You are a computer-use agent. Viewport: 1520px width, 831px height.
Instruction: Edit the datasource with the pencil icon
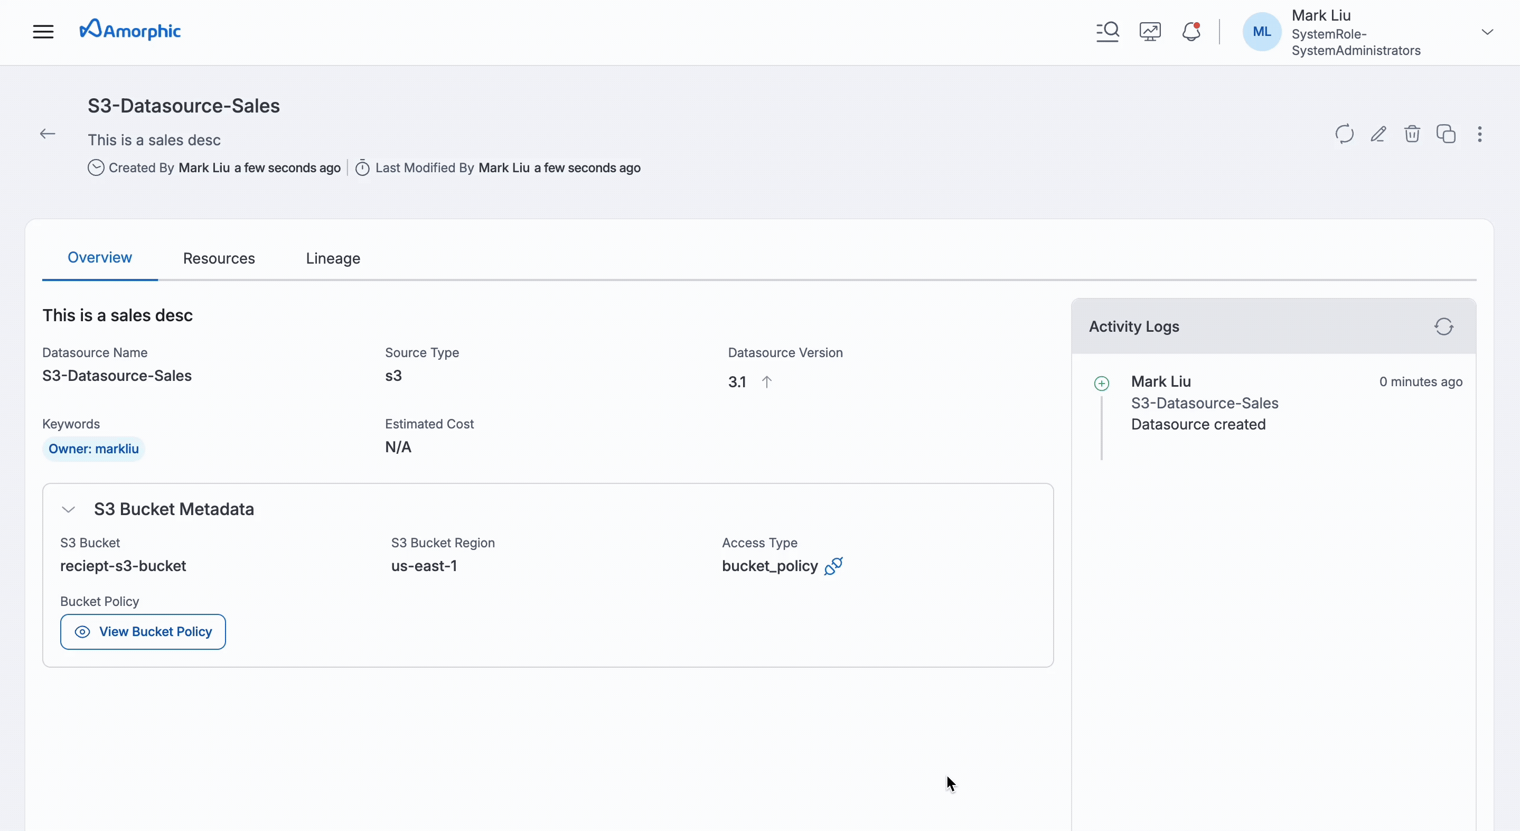point(1378,134)
